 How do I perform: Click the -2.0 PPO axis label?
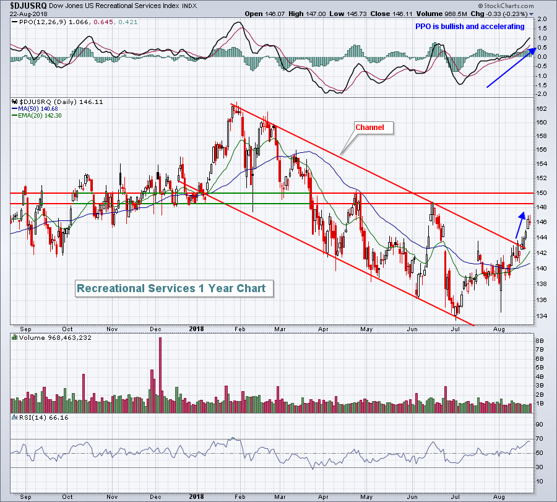click(x=541, y=94)
